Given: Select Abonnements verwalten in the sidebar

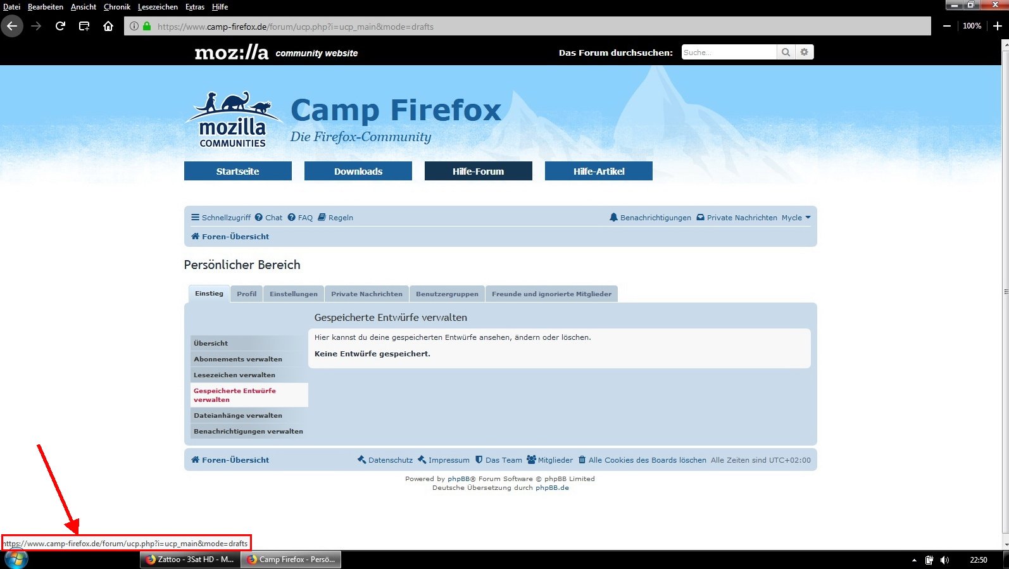Looking at the screenshot, I should (249, 359).
